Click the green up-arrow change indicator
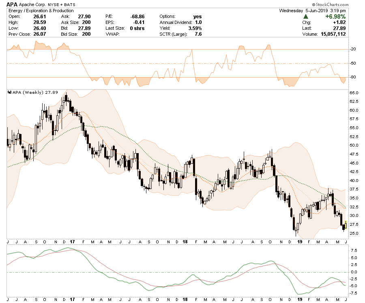 tap(306, 17)
